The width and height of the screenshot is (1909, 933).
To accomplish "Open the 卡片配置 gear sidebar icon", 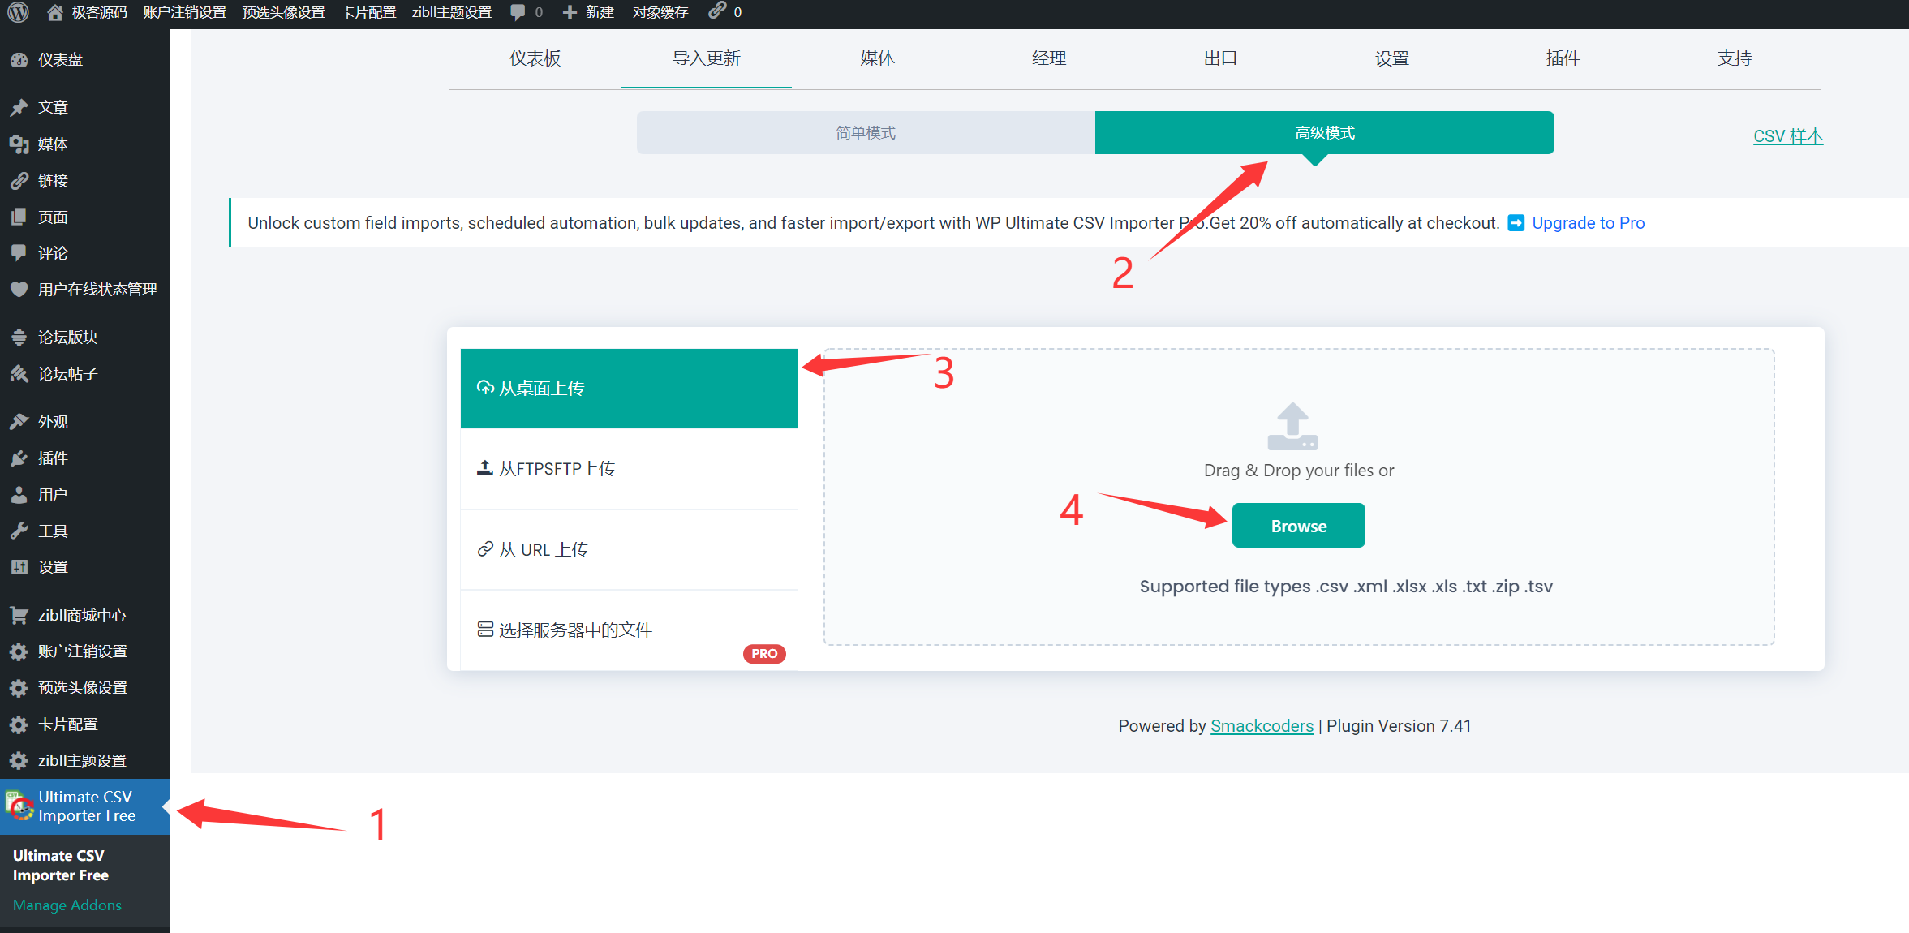I will point(19,724).
